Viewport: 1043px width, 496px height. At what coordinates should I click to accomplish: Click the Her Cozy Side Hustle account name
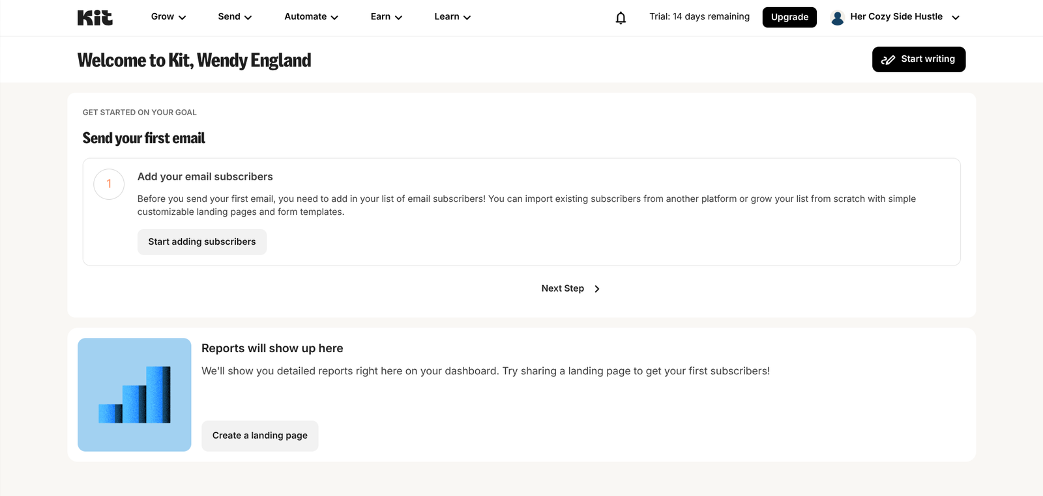(x=896, y=16)
